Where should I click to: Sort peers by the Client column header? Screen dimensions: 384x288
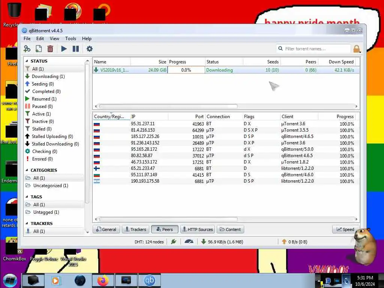[299, 117]
